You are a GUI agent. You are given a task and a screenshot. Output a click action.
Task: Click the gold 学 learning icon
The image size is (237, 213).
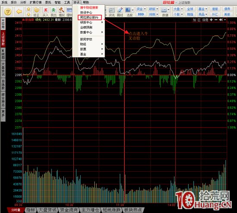pyautogui.click(x=8, y=12)
